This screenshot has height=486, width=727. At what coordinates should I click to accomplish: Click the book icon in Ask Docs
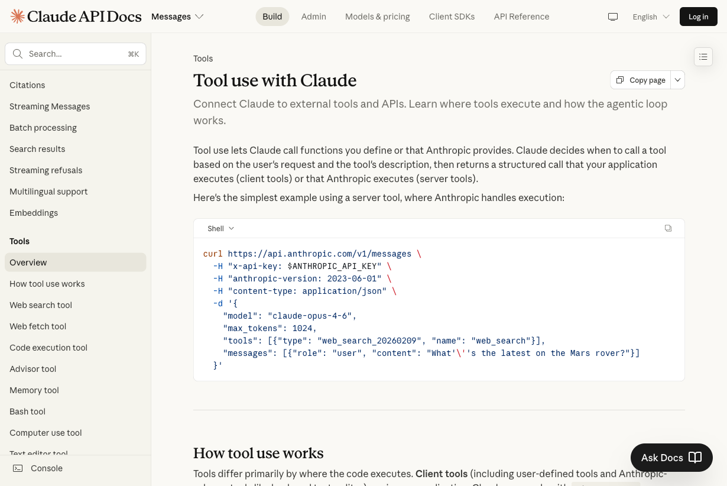tap(695, 458)
